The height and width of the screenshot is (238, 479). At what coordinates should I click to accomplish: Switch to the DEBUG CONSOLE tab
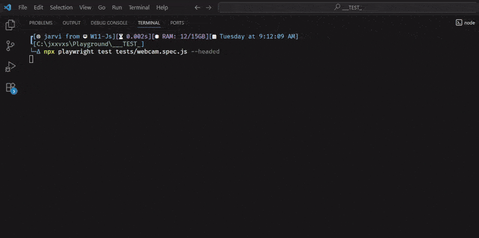point(109,23)
